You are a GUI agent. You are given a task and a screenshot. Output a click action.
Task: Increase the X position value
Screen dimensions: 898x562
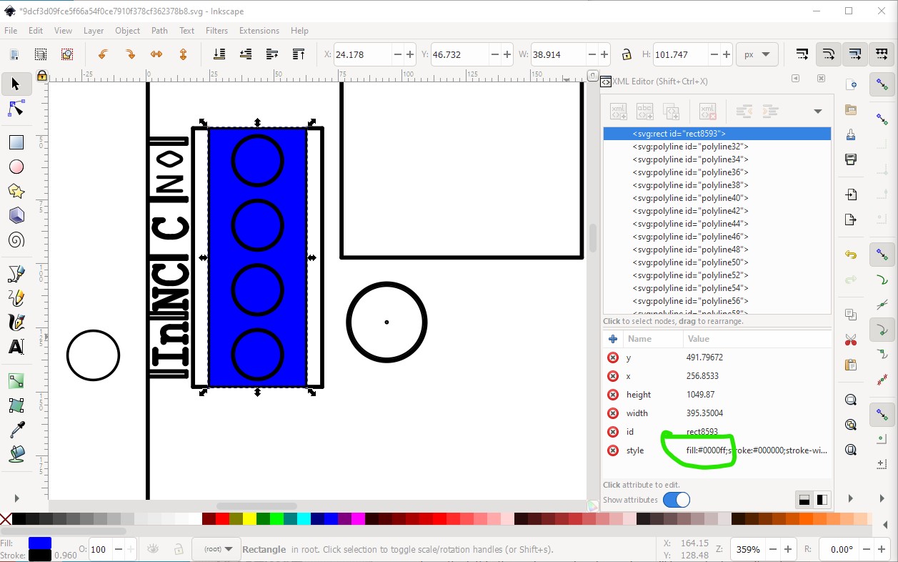click(x=410, y=54)
